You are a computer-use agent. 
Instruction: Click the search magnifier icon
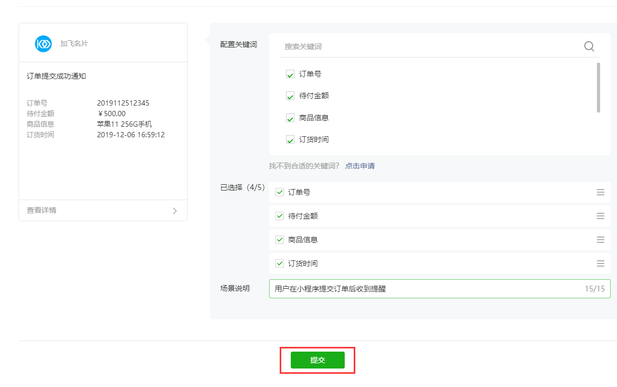[589, 46]
